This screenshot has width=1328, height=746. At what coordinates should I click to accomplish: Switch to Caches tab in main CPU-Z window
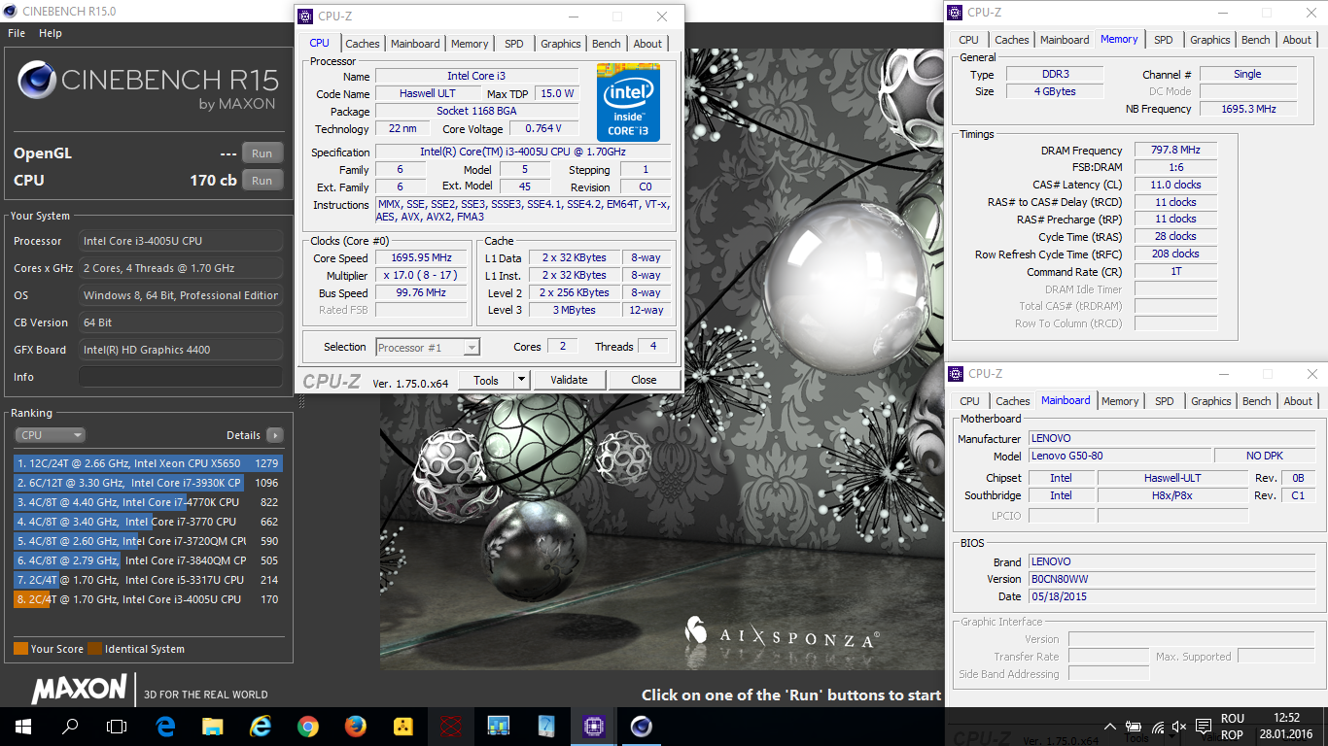point(363,44)
